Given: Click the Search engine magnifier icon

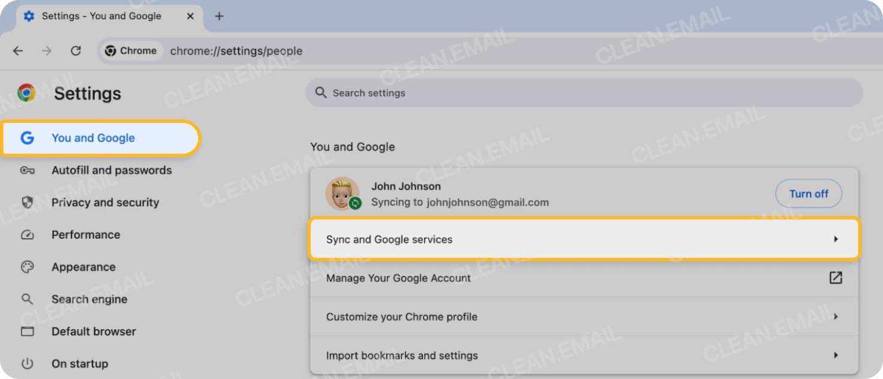Looking at the screenshot, I should coord(28,299).
